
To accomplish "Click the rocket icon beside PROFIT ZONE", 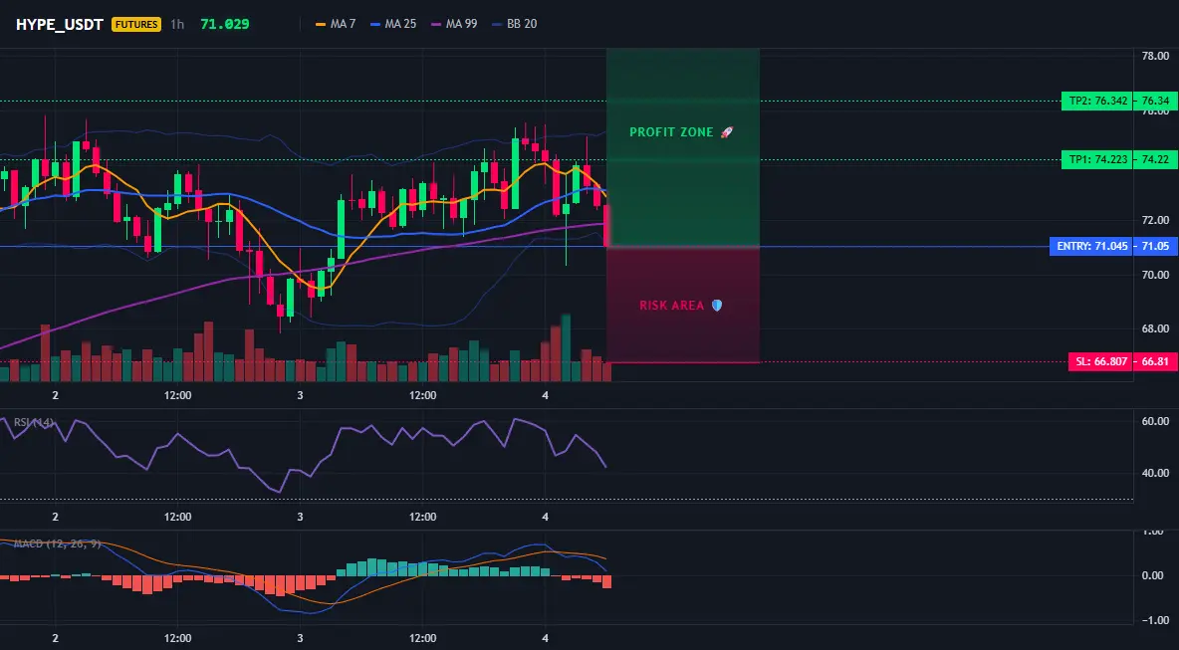I will 726,132.
